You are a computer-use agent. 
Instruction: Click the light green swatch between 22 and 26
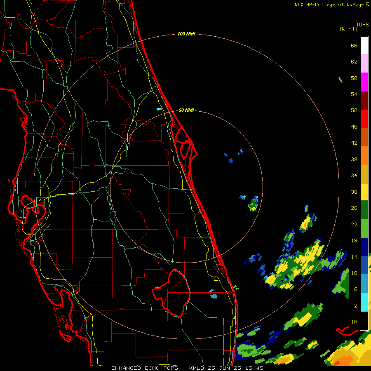[364, 228]
